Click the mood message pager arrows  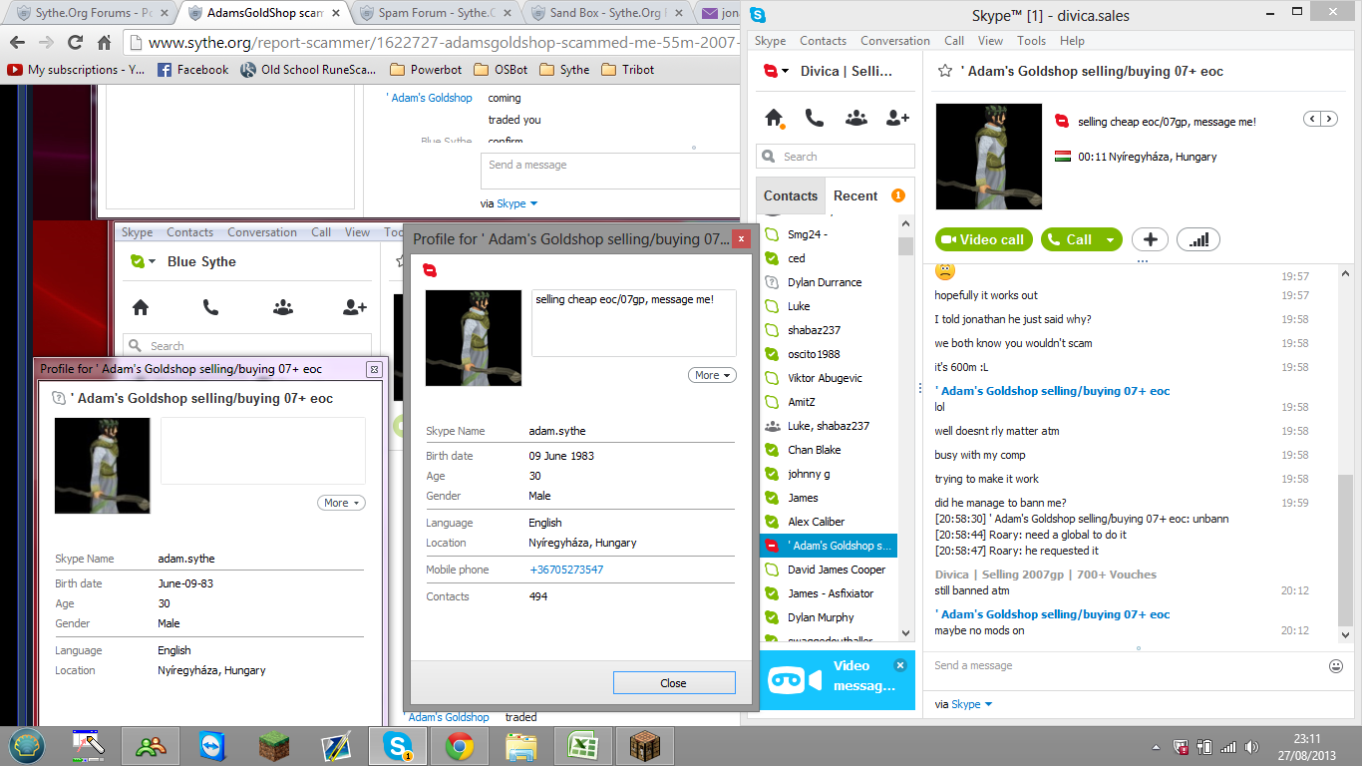[x=1322, y=119]
